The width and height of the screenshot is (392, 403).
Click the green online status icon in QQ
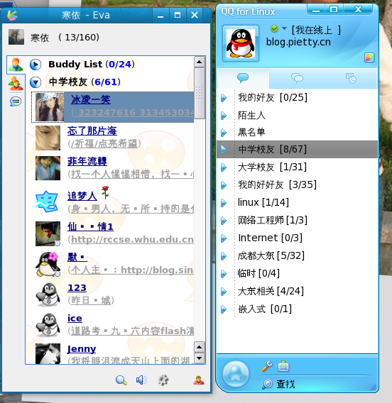(274, 29)
